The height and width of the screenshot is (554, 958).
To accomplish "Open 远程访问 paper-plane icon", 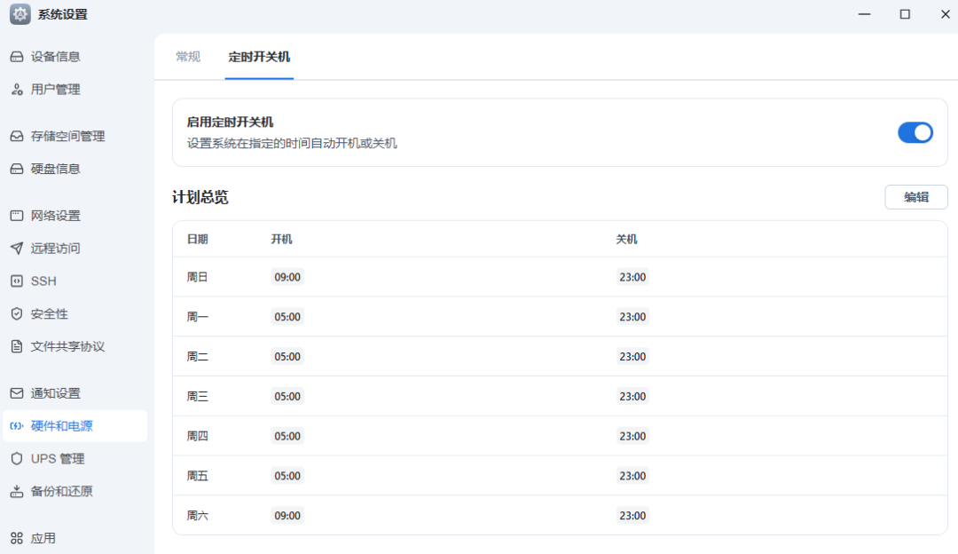I will click(x=16, y=249).
